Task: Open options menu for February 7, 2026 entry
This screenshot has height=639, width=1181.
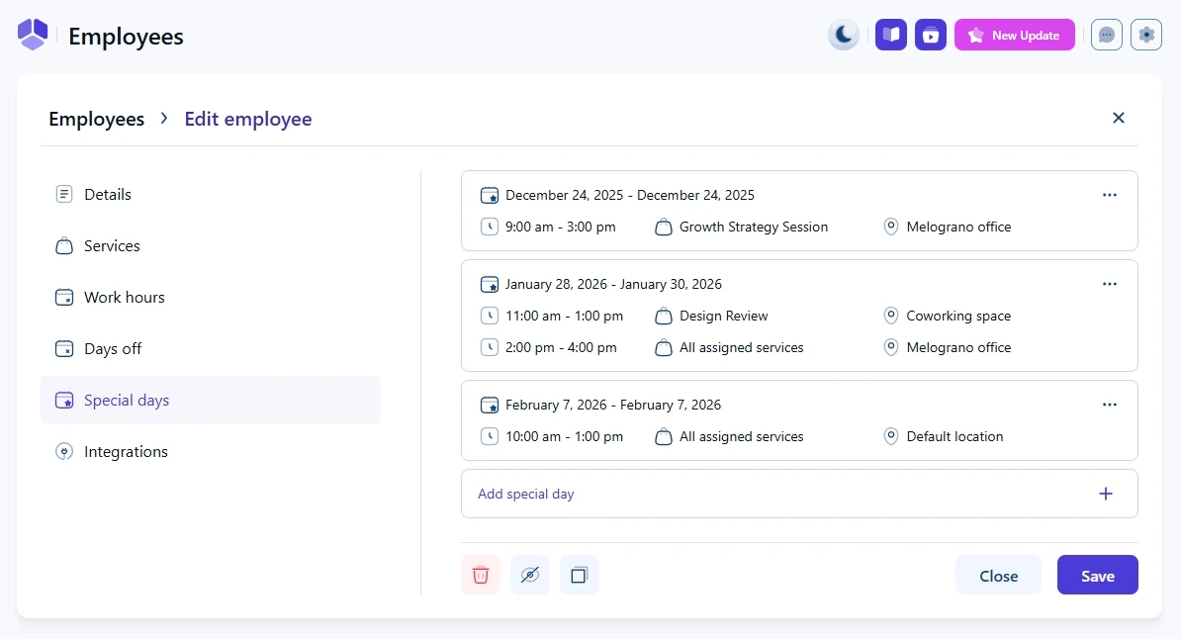Action: point(1110,405)
